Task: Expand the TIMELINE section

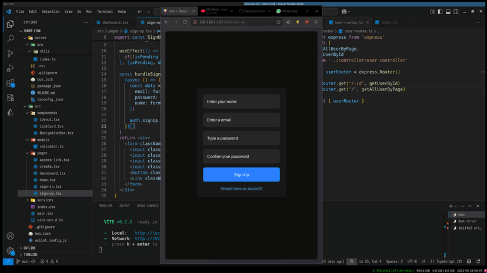Action: click(31, 255)
